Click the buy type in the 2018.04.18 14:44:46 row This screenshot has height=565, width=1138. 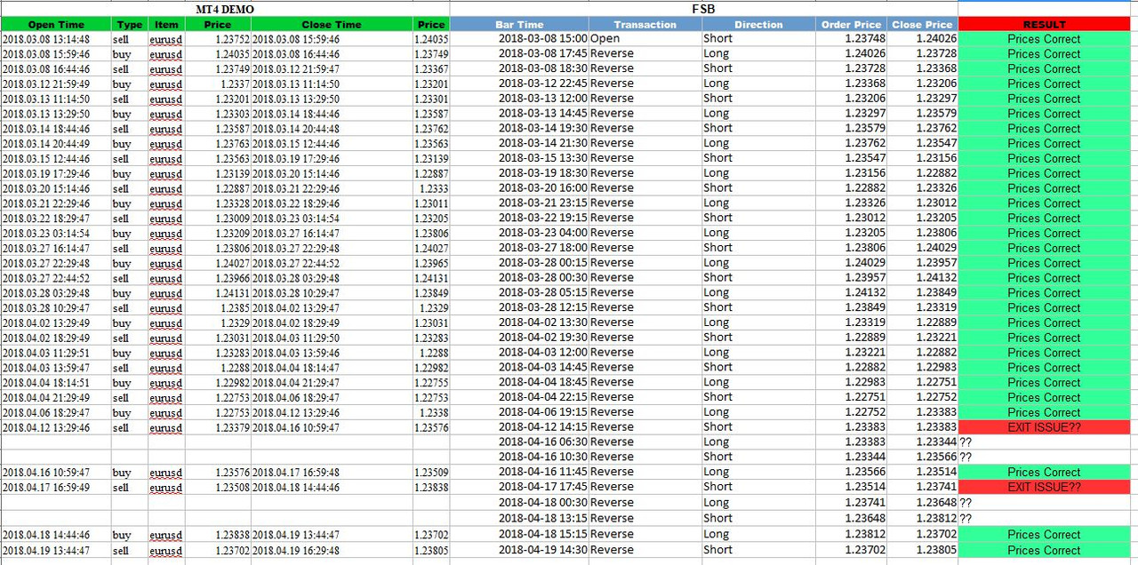122,536
